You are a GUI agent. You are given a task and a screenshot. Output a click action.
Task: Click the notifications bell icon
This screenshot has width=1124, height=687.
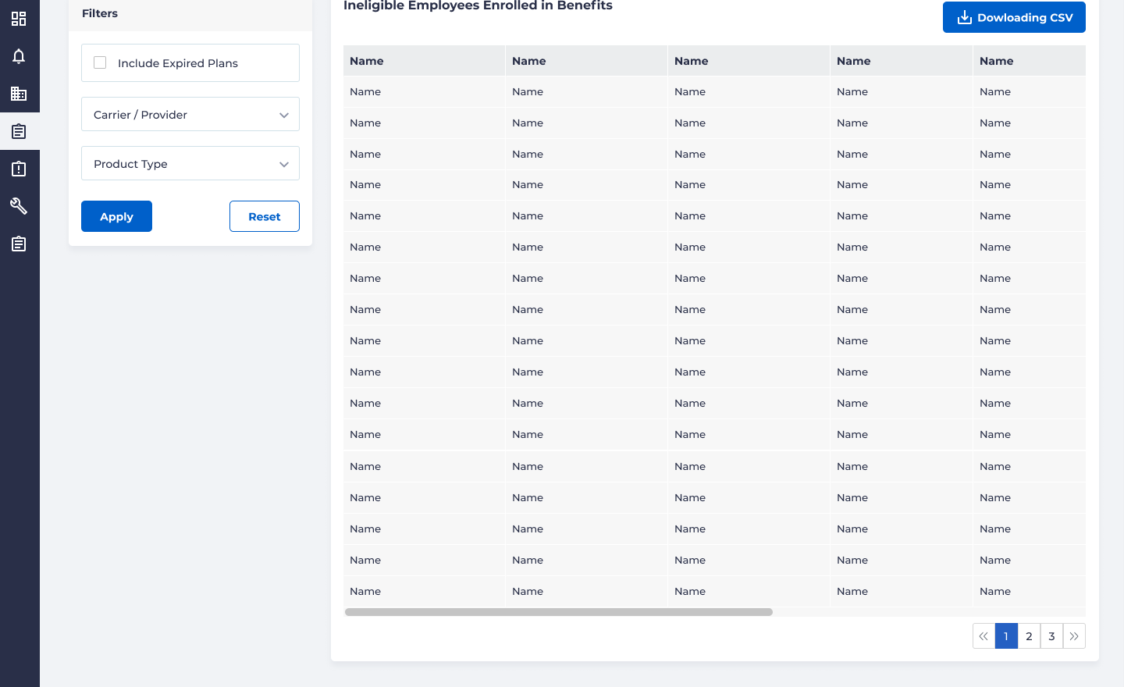pos(19,56)
